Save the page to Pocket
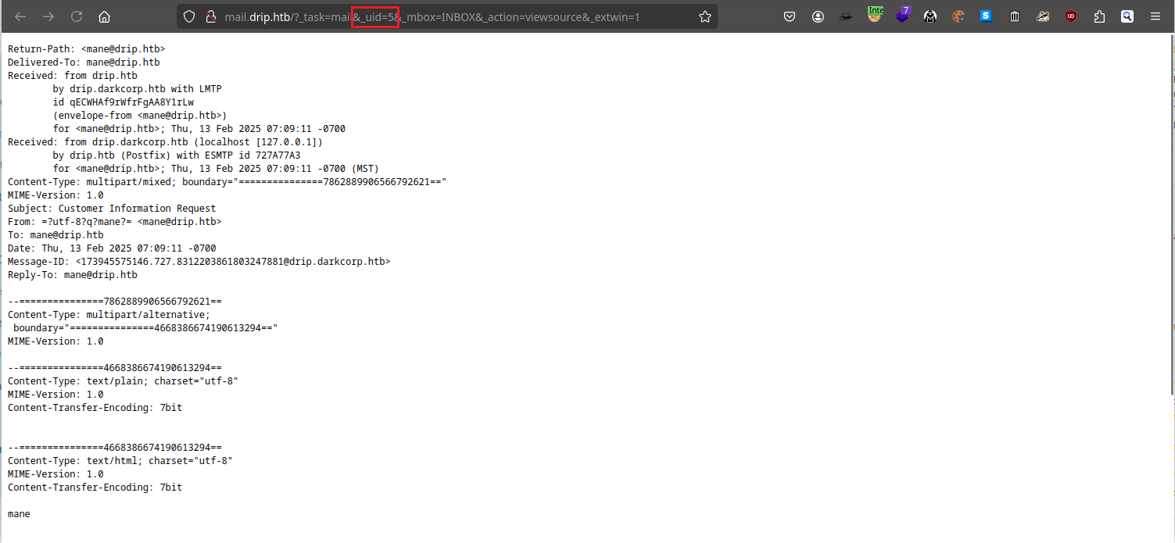 (790, 16)
